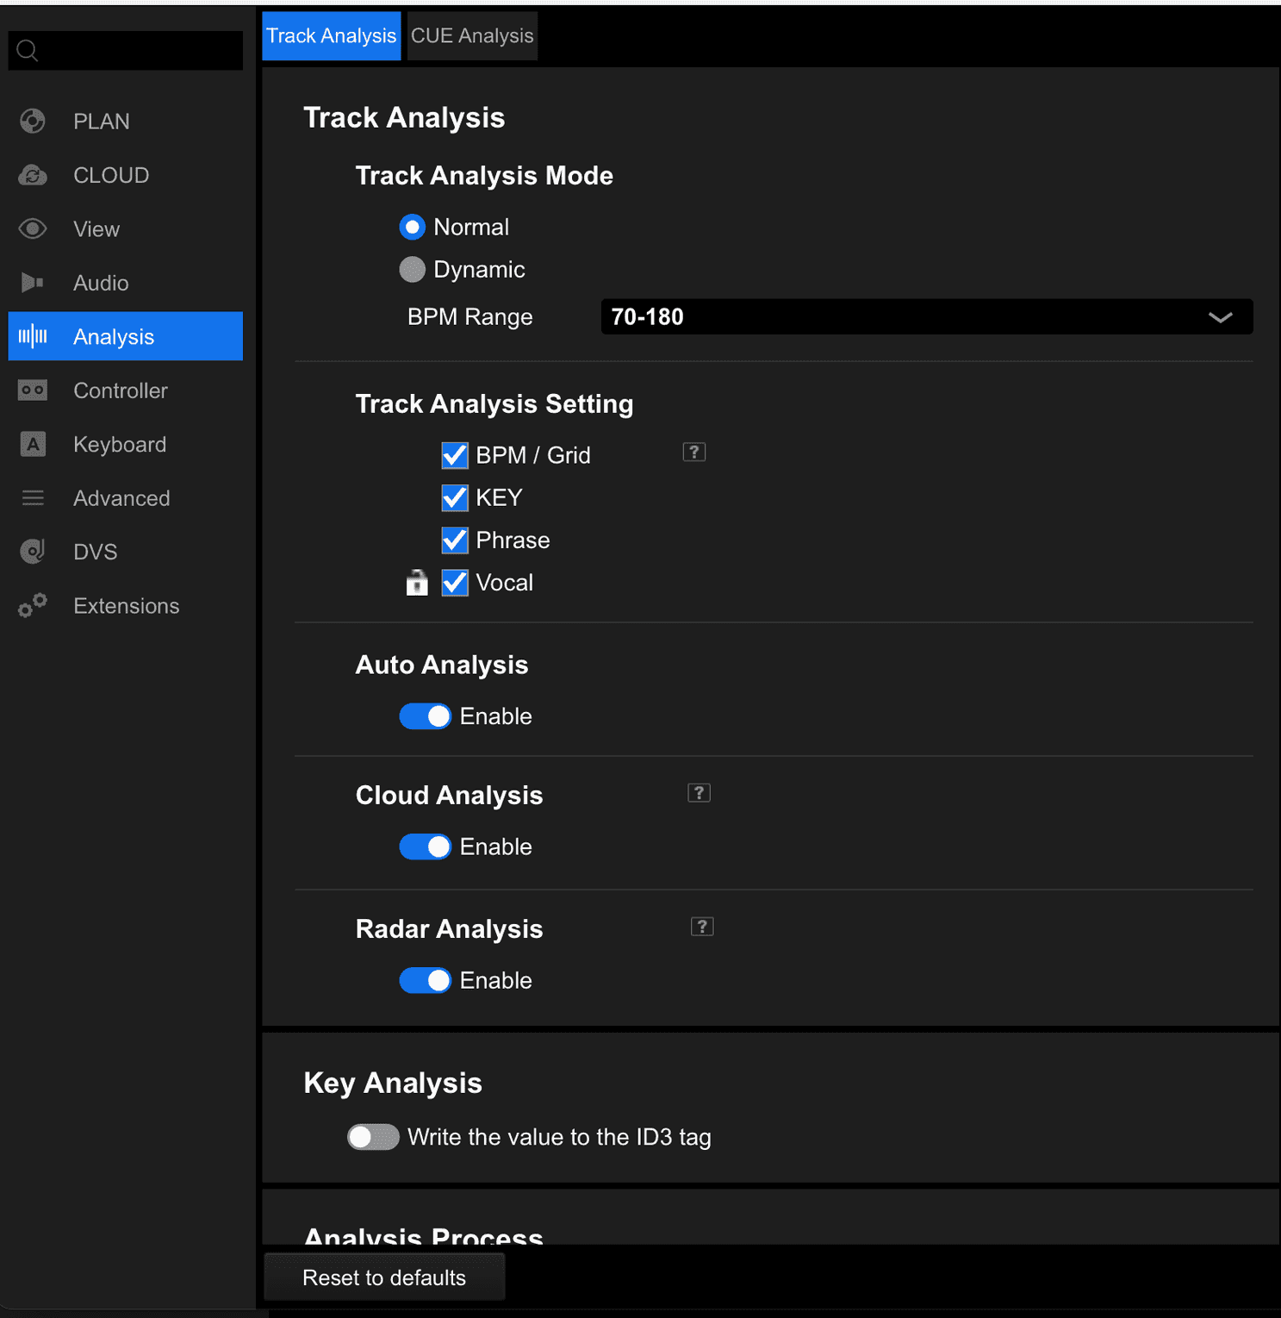The width and height of the screenshot is (1281, 1318).
Task: Uncheck the KEY analysis checkbox
Action: coord(455,498)
